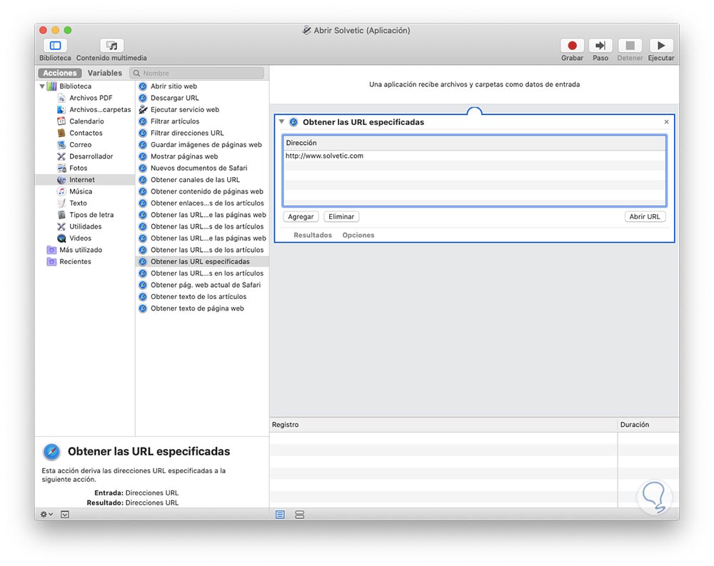714x566 pixels.
Task: Select the Utilidades category
Action: point(85,226)
